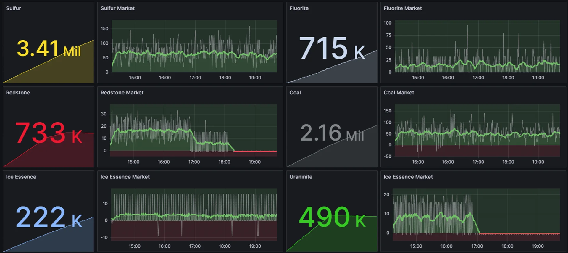
Task: Click the -50 y-axis label in Coal Market
Action: tap(388, 157)
